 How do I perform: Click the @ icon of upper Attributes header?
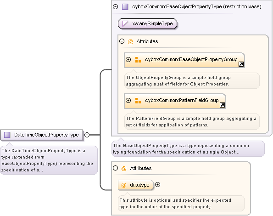pyautogui.click(x=130, y=42)
